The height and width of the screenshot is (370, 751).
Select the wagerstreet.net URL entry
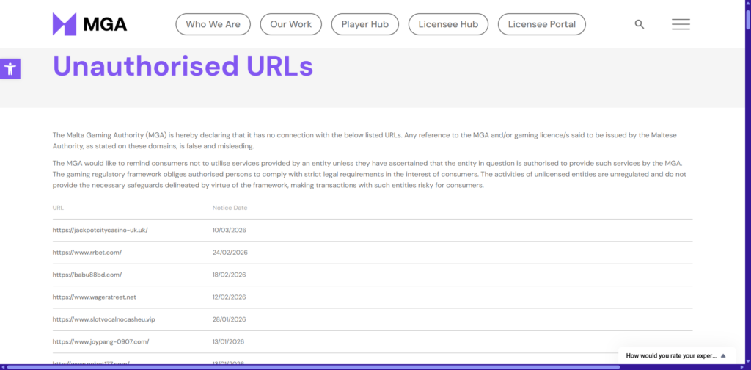point(95,297)
